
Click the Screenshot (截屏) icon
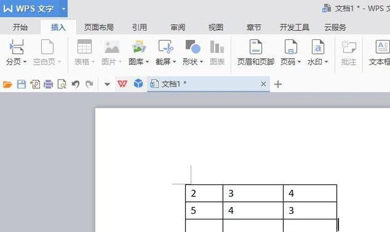[x=166, y=46]
